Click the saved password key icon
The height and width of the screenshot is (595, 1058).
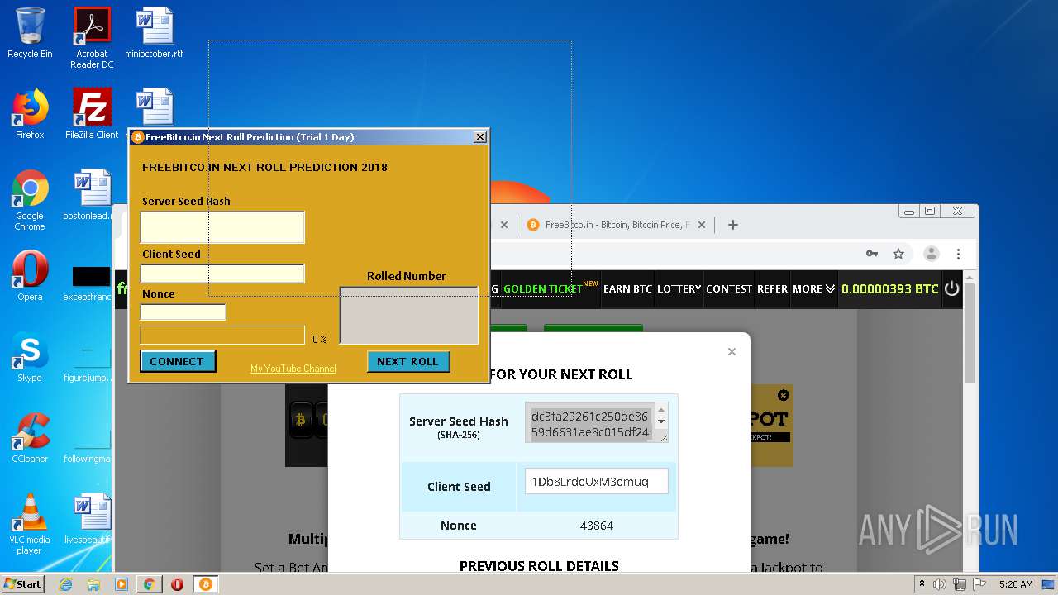click(x=871, y=254)
